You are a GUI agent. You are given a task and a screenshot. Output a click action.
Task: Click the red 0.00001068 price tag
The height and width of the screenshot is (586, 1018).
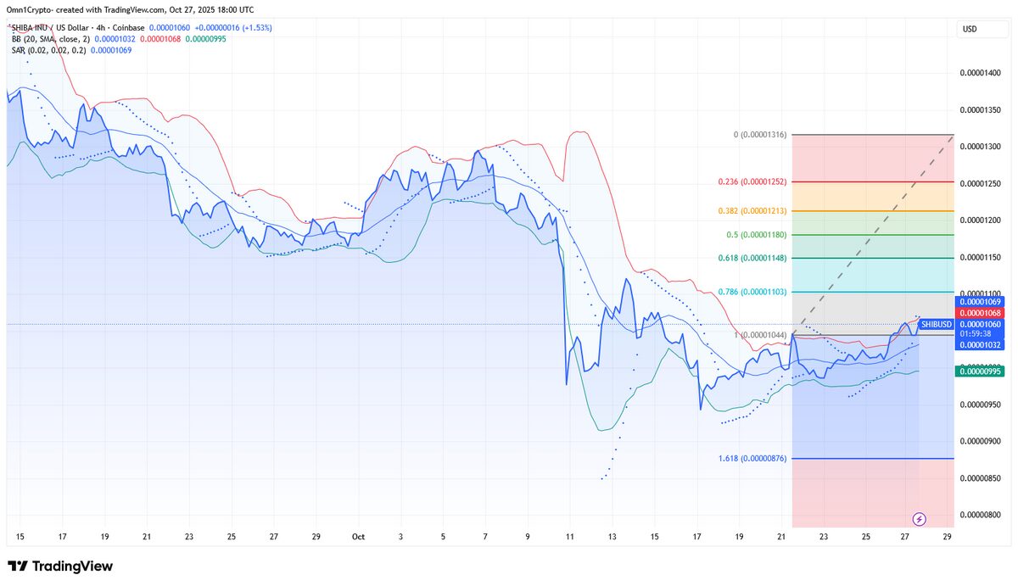[x=980, y=313]
